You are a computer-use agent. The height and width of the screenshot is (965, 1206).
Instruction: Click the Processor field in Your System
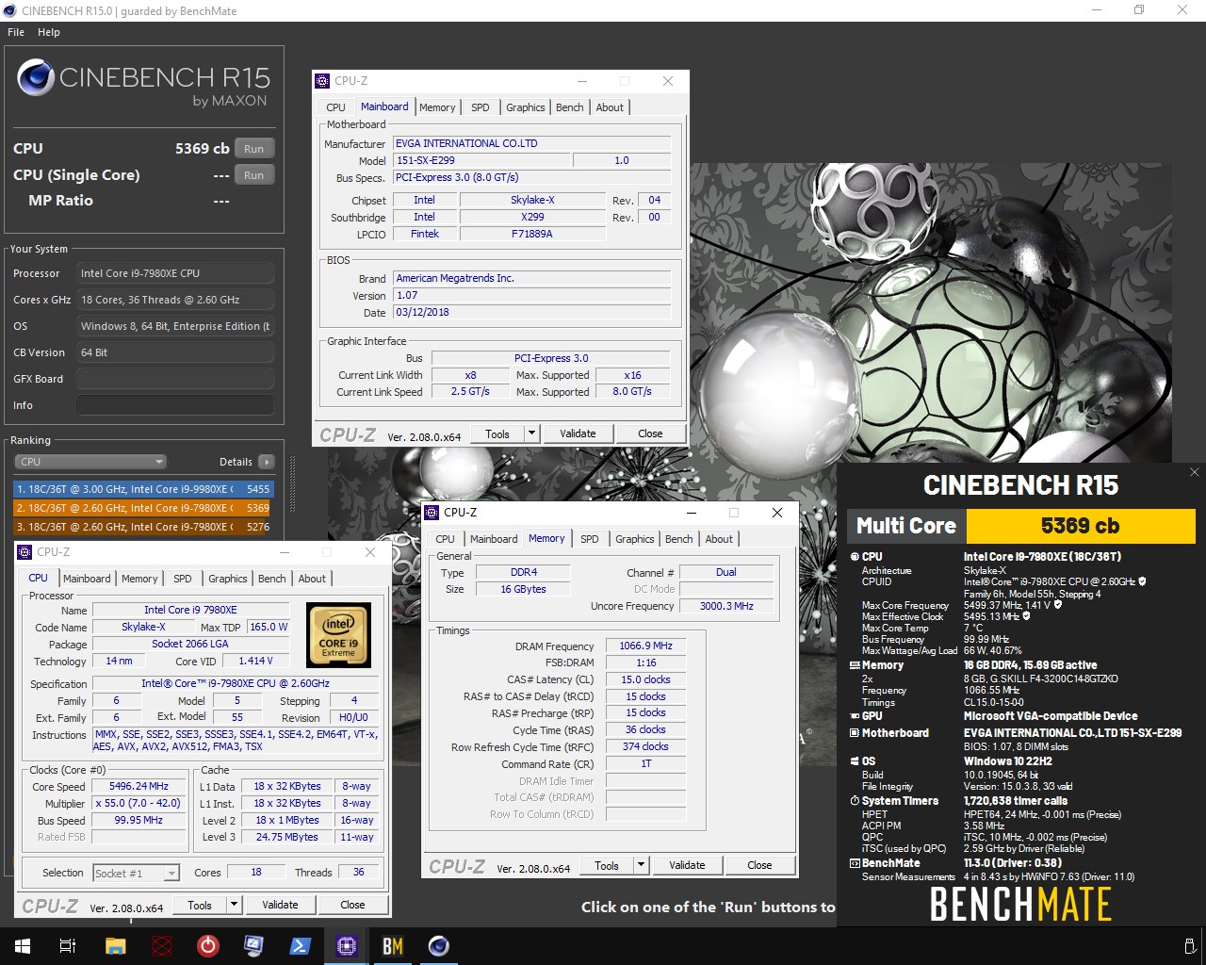pyautogui.click(x=175, y=273)
